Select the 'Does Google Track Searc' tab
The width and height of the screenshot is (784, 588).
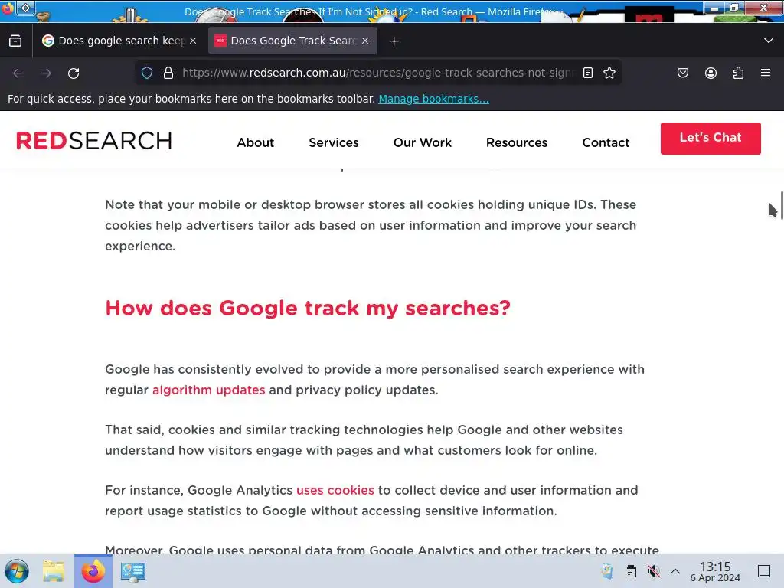[x=292, y=41]
